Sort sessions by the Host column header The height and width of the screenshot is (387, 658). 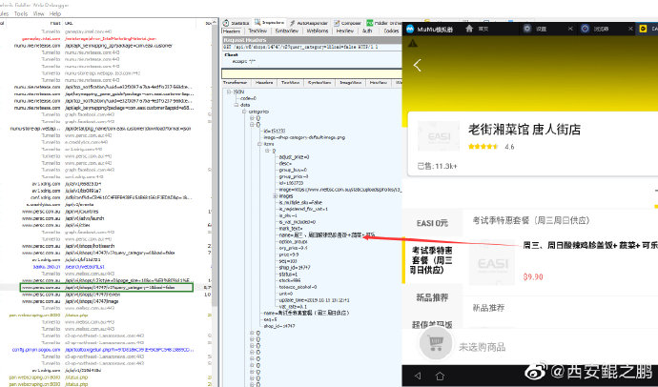coord(54,23)
